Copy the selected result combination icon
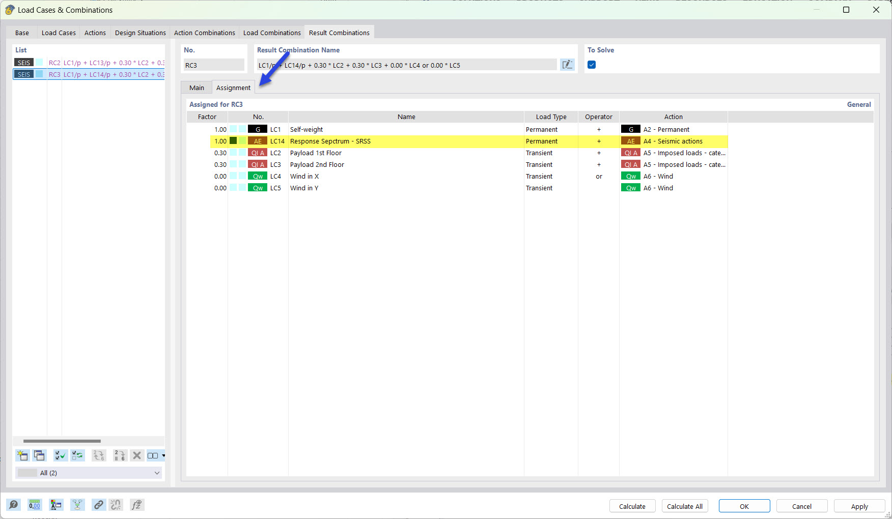 (40, 455)
